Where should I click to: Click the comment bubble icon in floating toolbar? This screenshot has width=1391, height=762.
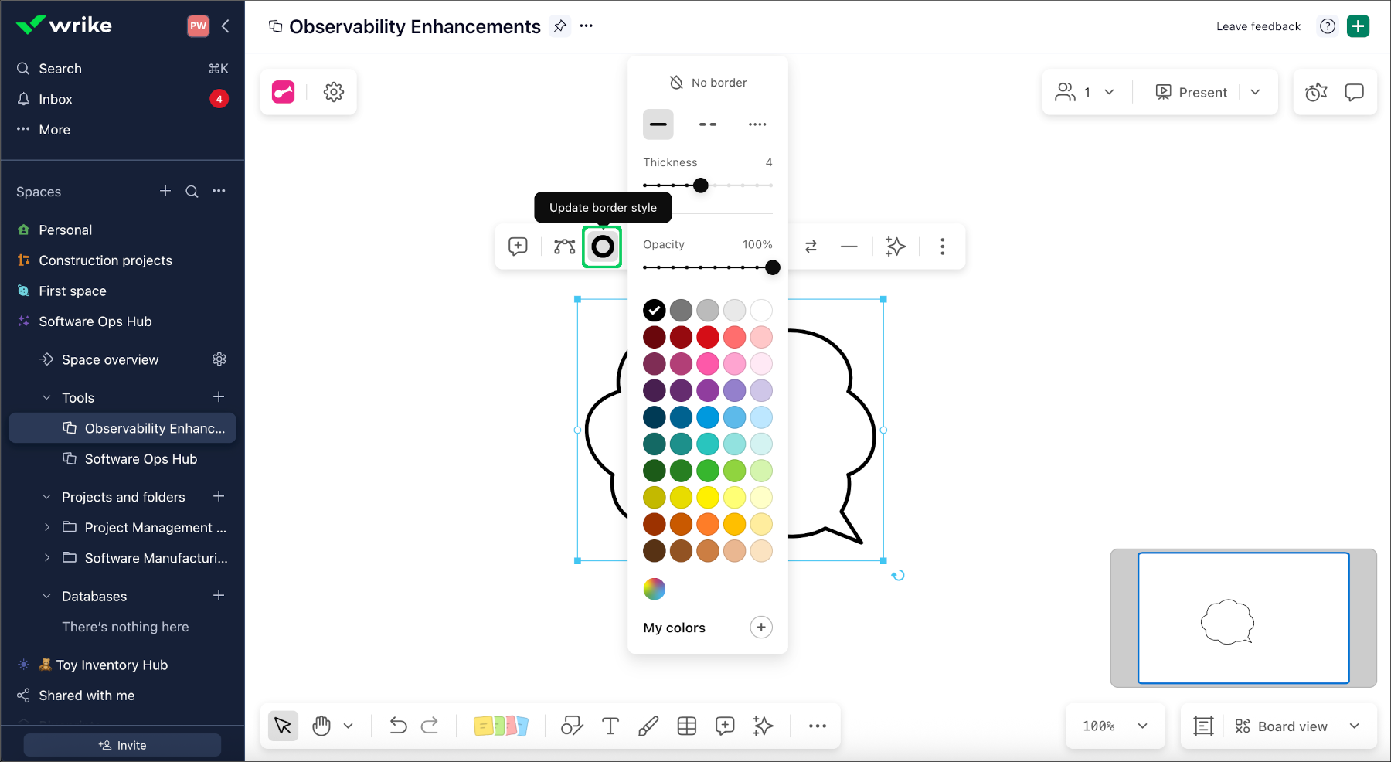518,247
